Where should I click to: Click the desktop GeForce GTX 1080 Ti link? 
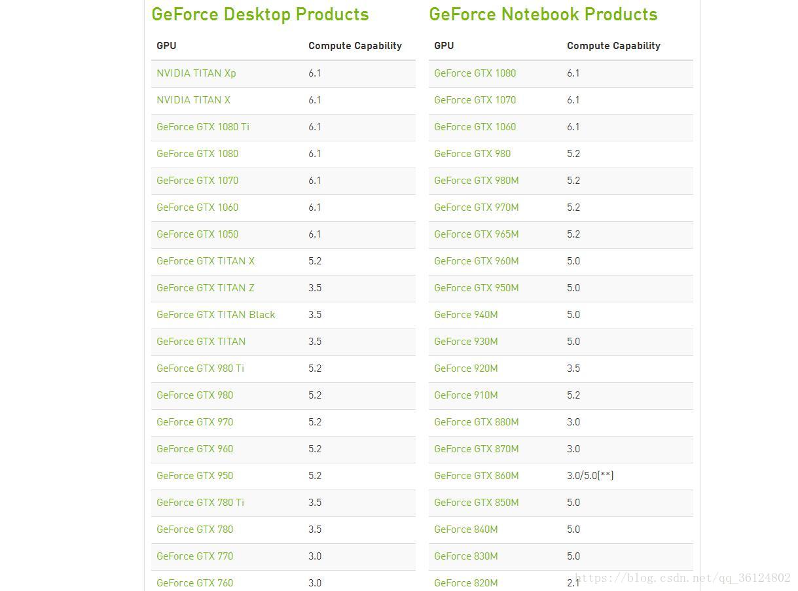(x=203, y=127)
